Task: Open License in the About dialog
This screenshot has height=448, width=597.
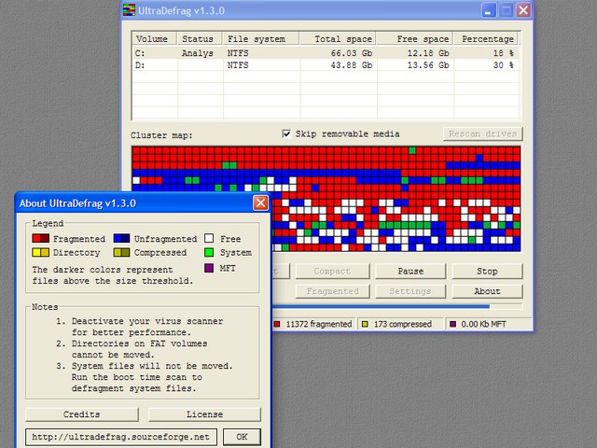Action: tap(204, 414)
